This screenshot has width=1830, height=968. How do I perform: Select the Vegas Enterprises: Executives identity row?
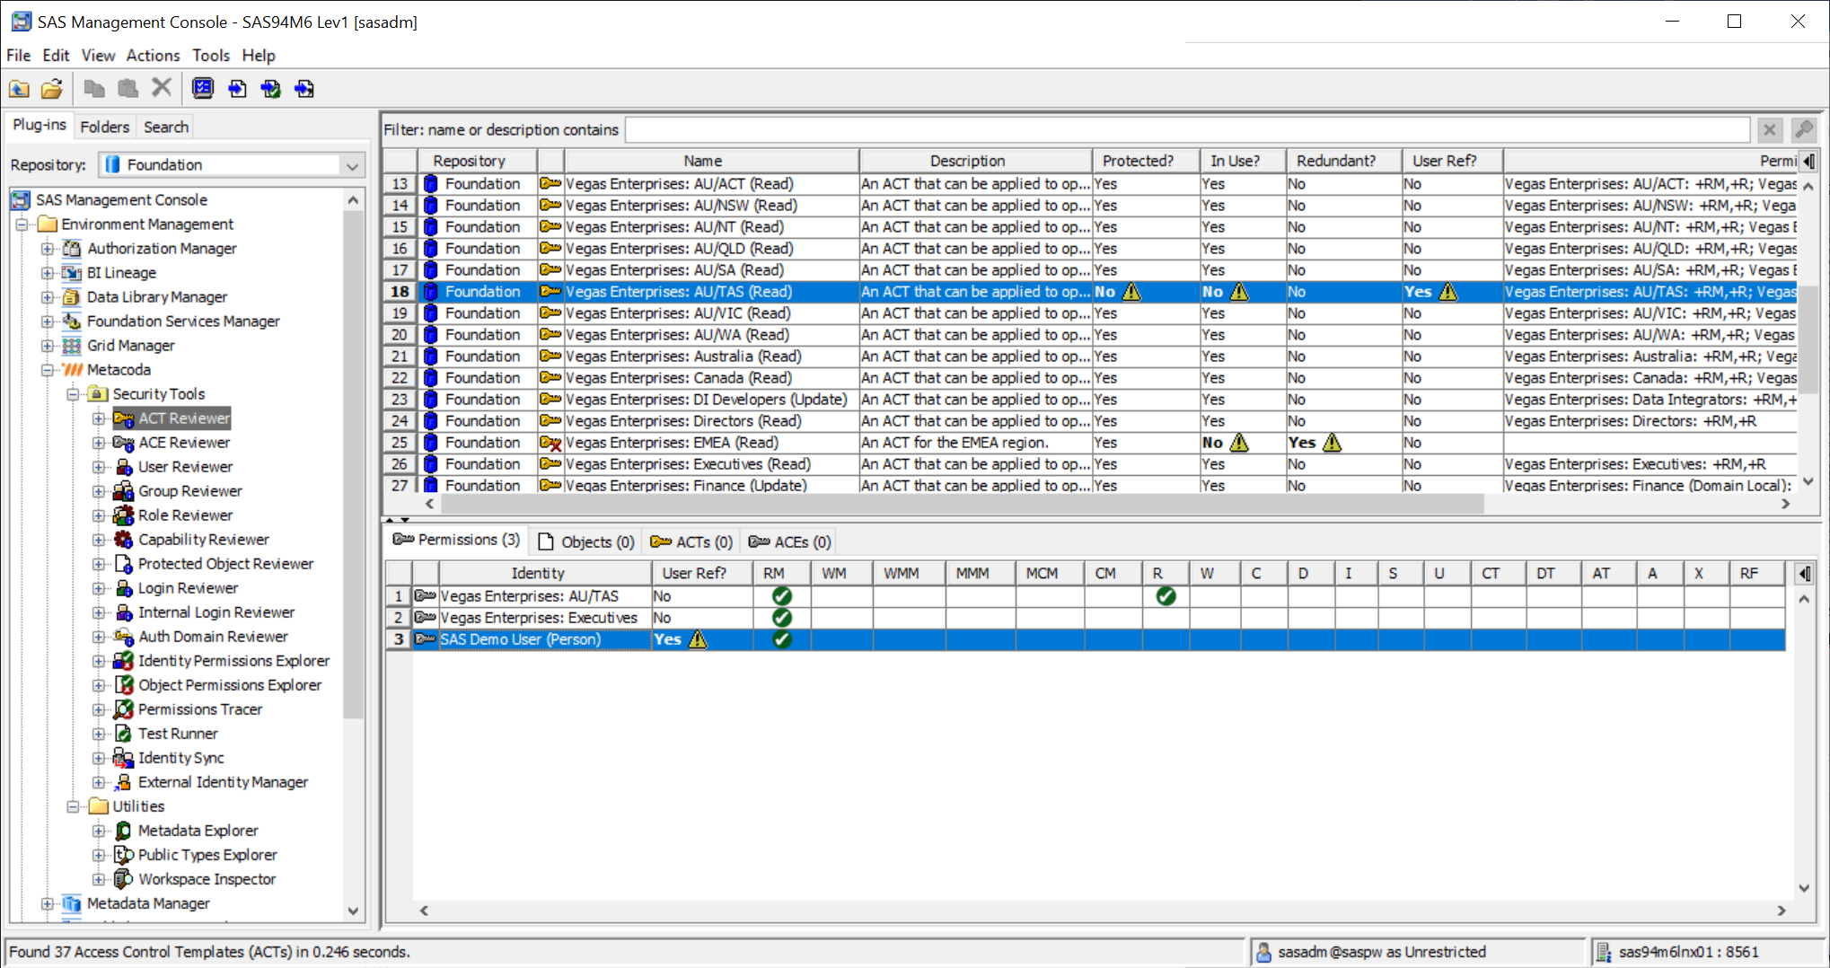[1085, 618]
